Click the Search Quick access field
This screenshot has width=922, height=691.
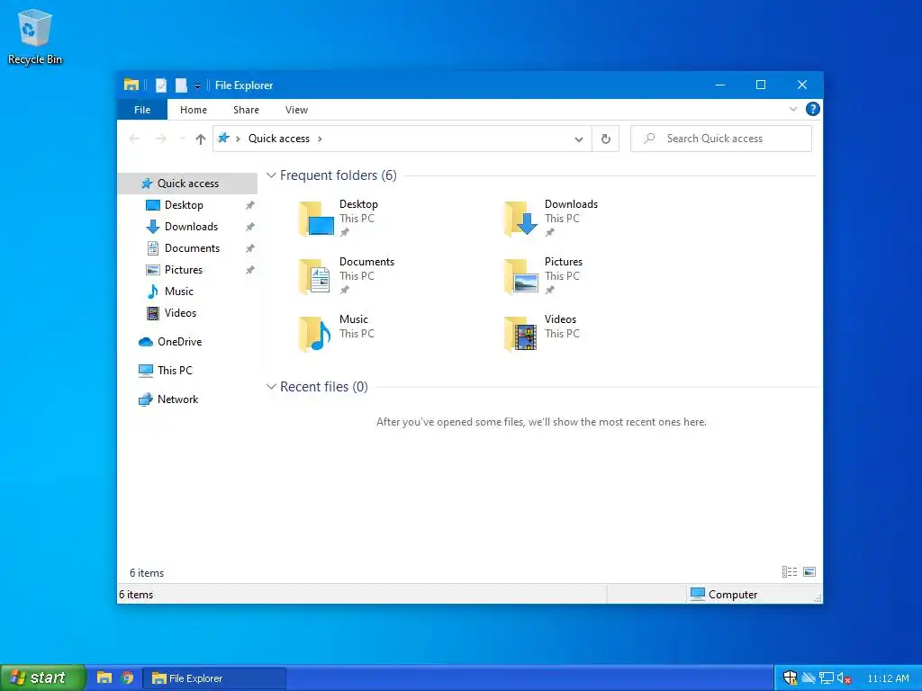coord(721,139)
